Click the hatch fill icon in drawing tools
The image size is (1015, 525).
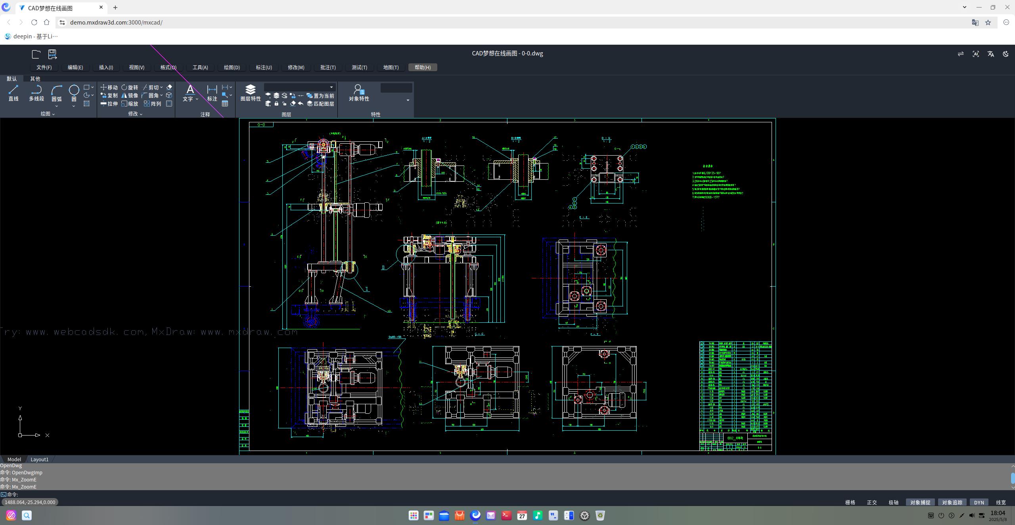[x=87, y=104]
